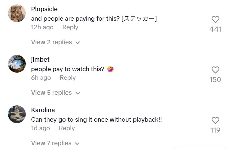230x150 pixels.
Task: Like jimbet's comment with the heart
Action: coord(215,70)
